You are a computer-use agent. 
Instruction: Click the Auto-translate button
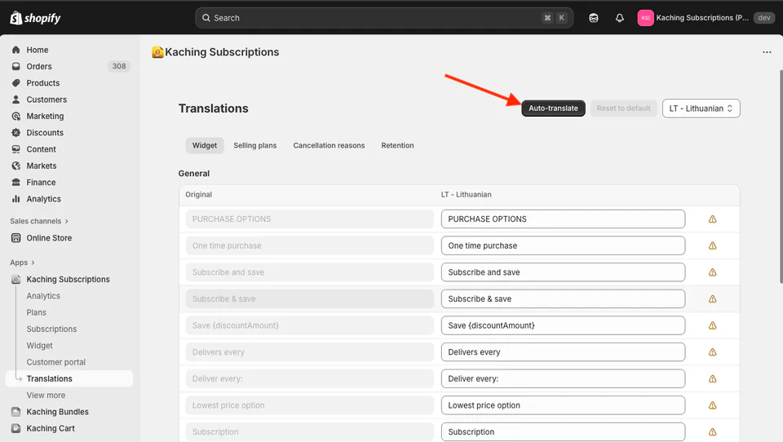click(x=553, y=108)
